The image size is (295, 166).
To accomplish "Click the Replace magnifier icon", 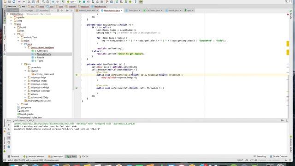I will tap(48, 2).
